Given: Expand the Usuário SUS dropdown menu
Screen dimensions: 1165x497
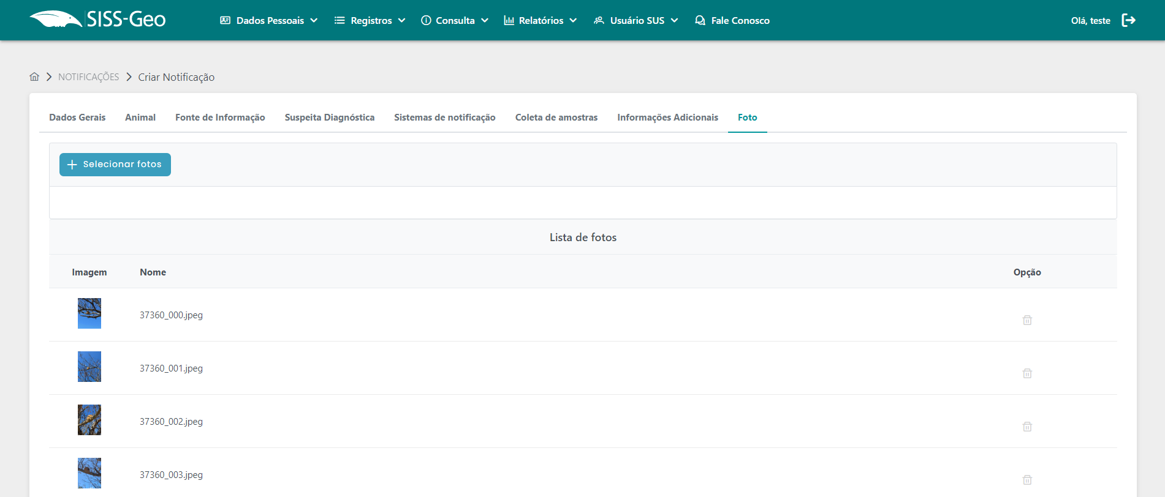Looking at the screenshot, I should tap(636, 20).
